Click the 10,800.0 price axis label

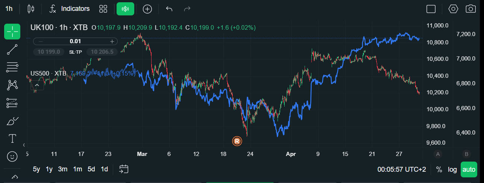(x=438, y=42)
